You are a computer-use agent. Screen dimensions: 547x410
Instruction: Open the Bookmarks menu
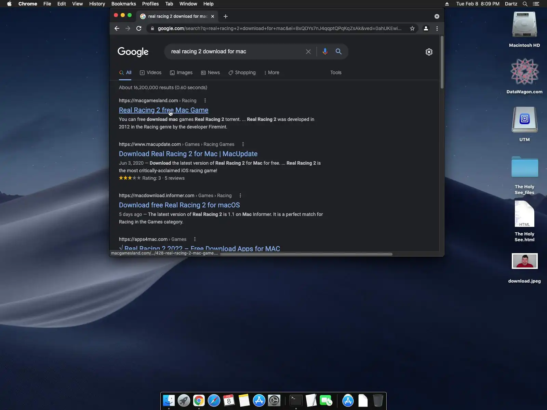(124, 4)
